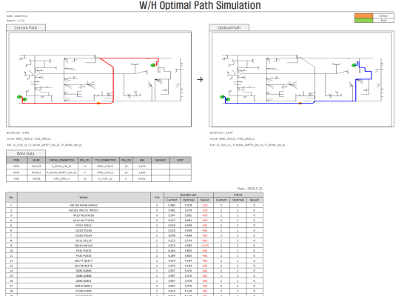The width and height of the screenshot is (407, 296).
Task: Select the Optimal Path tab
Action: 229,27
